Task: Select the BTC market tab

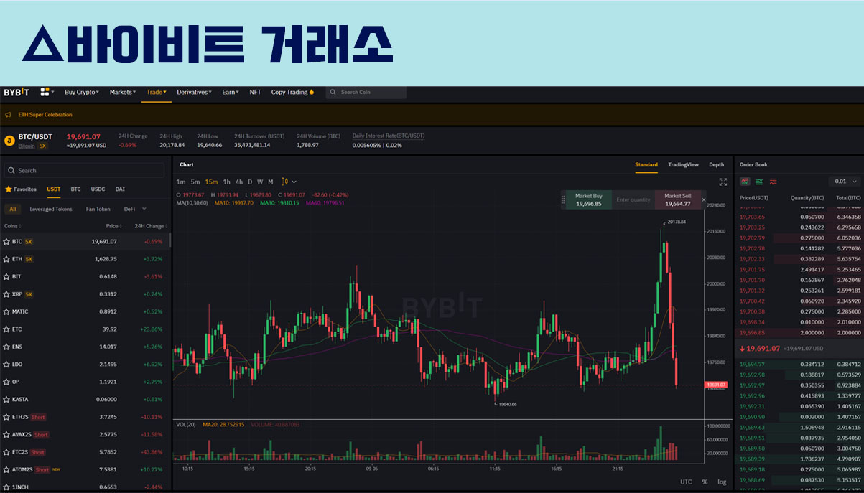Action: 75,189
